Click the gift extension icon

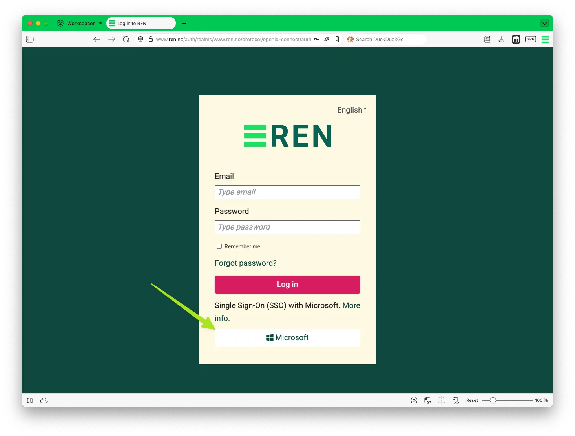(x=516, y=39)
